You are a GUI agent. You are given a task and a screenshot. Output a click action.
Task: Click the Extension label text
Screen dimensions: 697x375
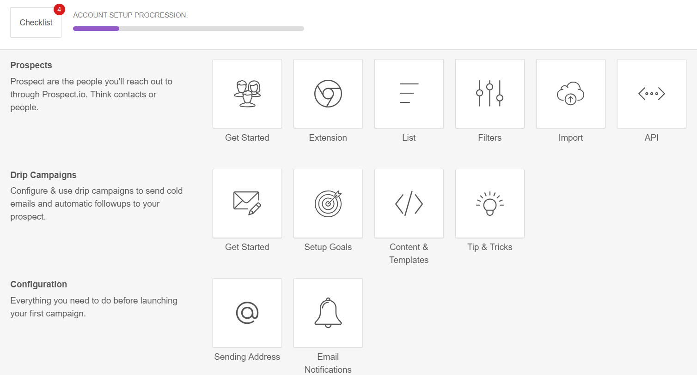pos(328,137)
